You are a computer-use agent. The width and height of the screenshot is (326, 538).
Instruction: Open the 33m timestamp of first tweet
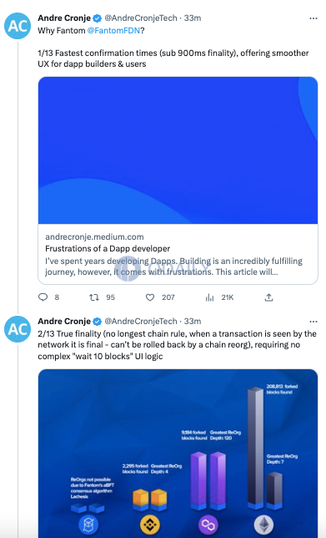click(x=193, y=18)
